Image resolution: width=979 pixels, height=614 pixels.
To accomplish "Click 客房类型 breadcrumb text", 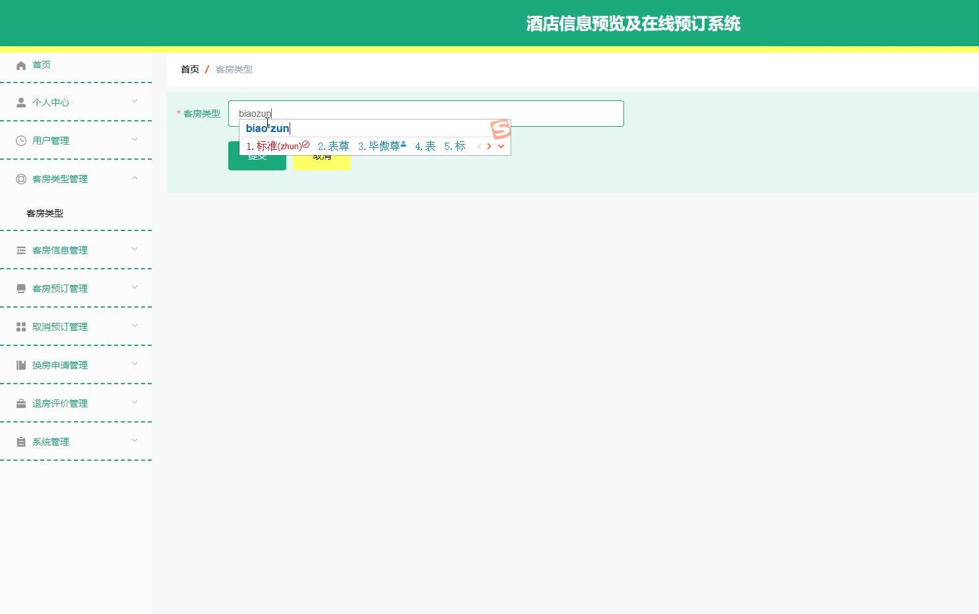I will 234,69.
